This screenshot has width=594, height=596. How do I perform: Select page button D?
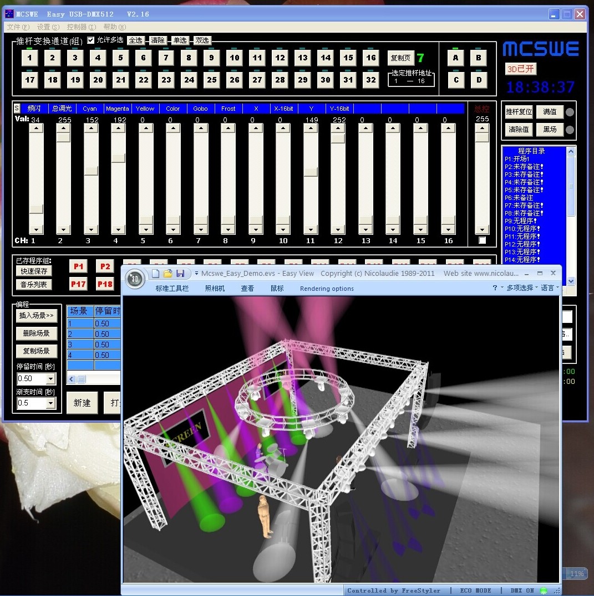(479, 80)
